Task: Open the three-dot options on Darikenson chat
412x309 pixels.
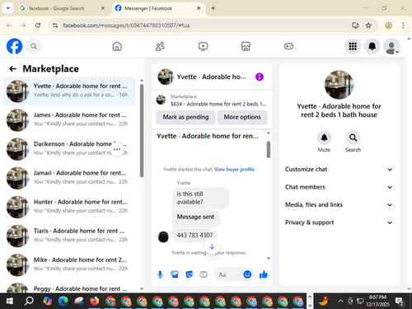Action: pyautogui.click(x=117, y=149)
